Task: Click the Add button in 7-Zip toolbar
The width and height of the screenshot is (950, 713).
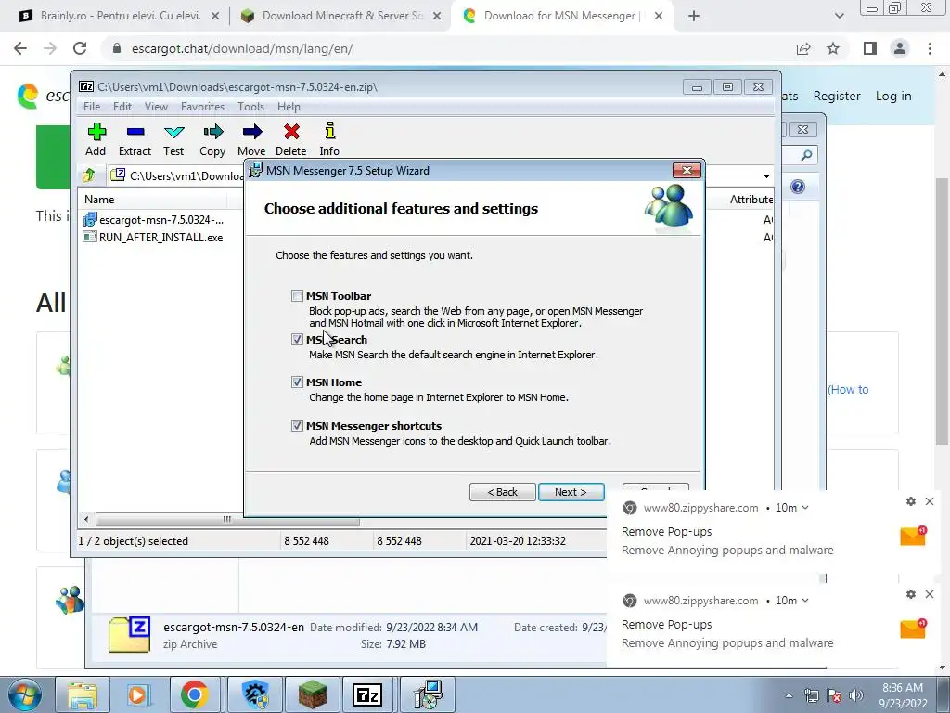Action: click(96, 139)
